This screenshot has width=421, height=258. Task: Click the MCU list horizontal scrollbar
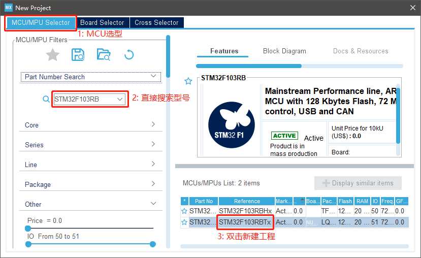tap(294, 246)
